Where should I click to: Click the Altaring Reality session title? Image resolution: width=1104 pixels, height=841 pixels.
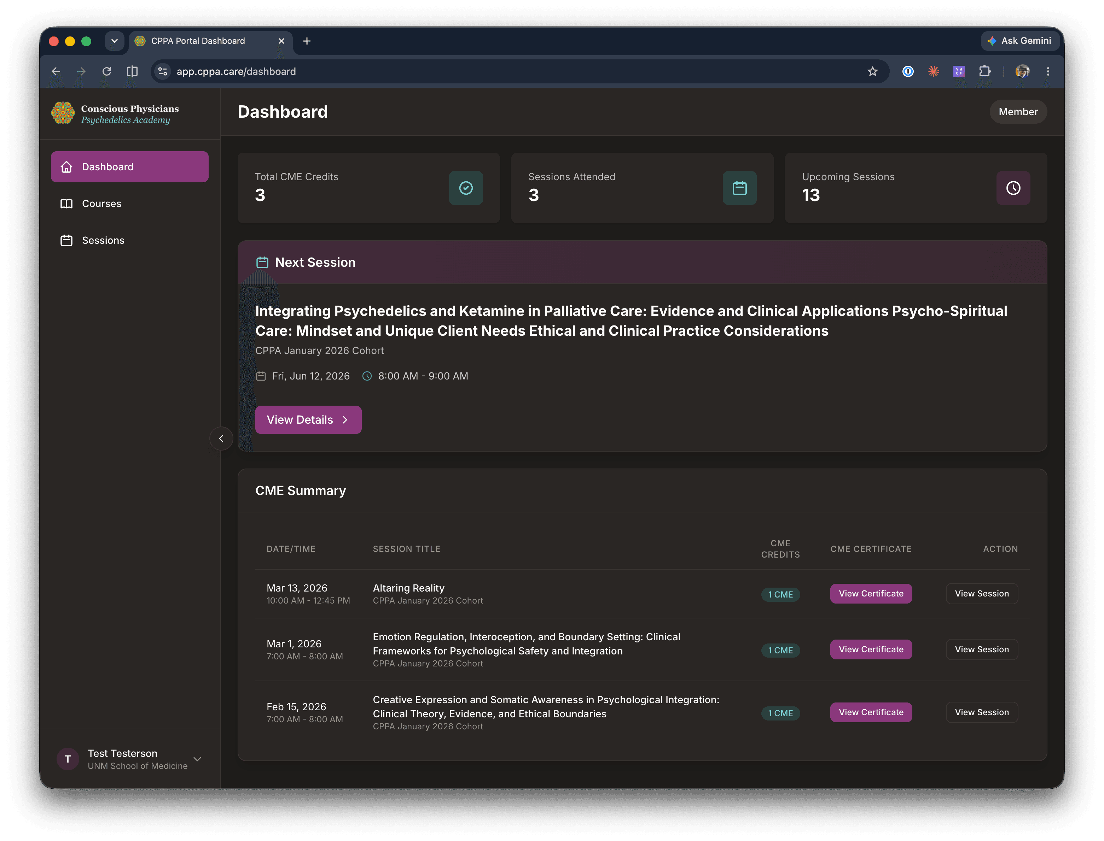(x=408, y=588)
